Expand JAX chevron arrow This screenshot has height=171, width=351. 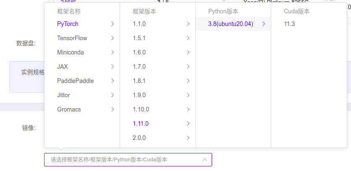point(113,67)
